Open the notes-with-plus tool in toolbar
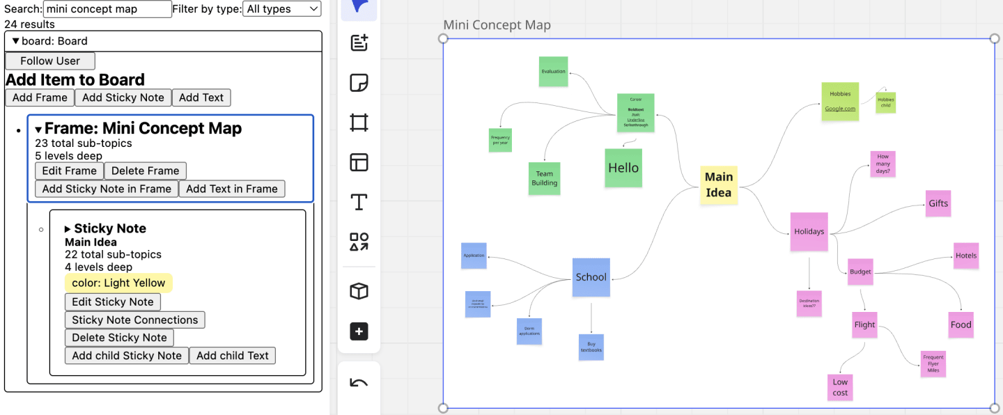Viewport: 1003px width, 415px height. [x=359, y=43]
